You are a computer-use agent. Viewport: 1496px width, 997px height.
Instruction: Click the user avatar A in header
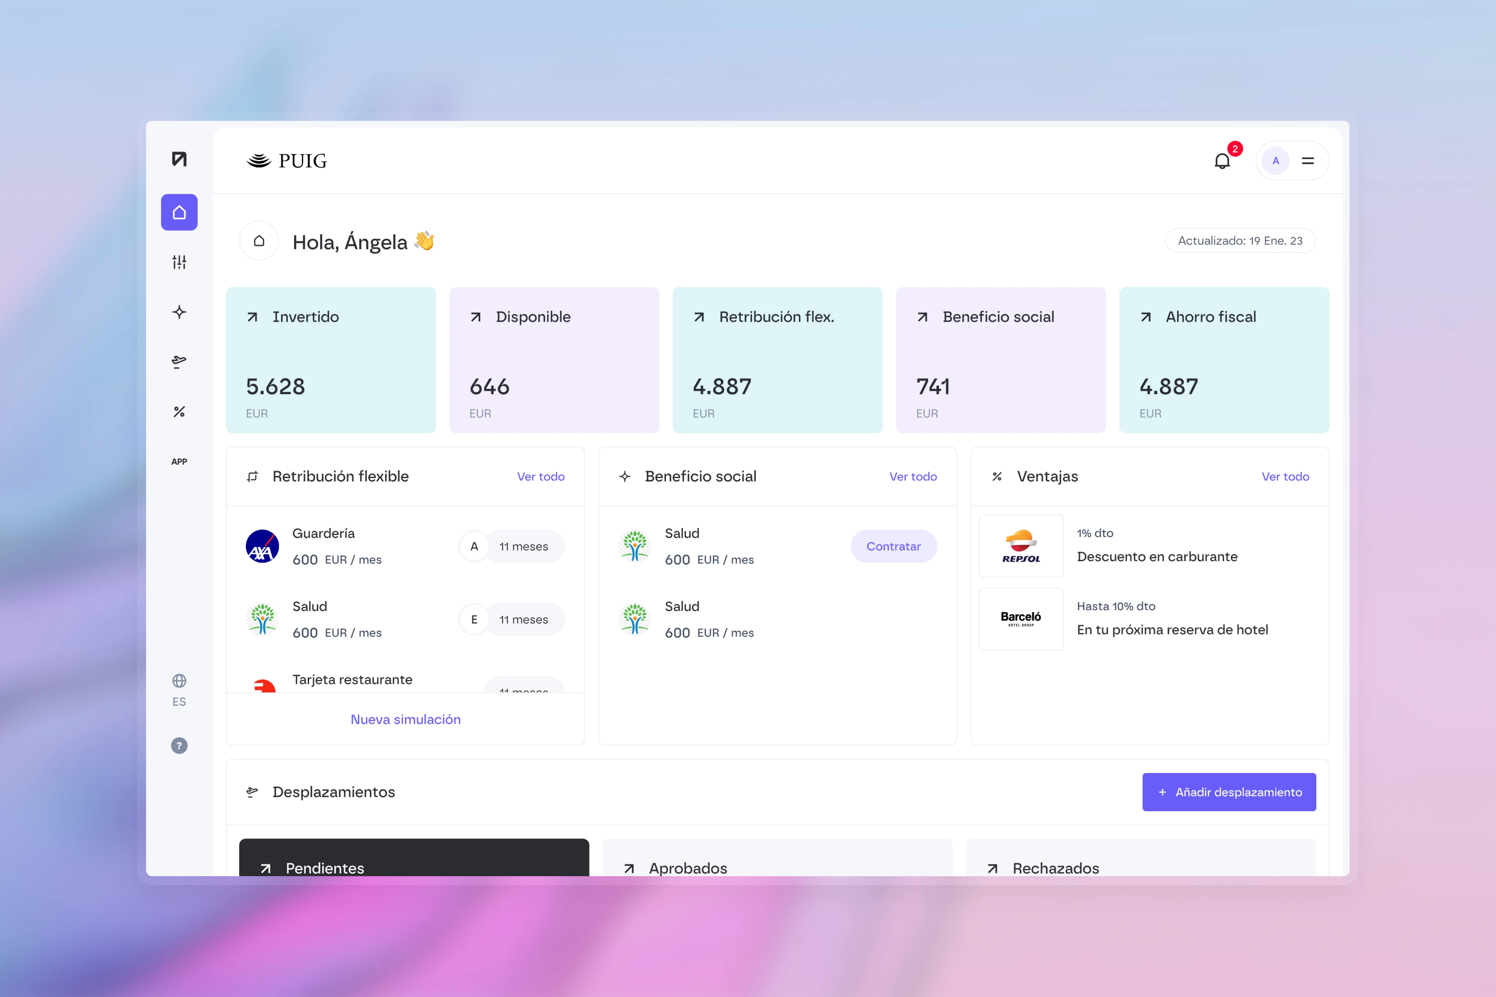coord(1275,161)
